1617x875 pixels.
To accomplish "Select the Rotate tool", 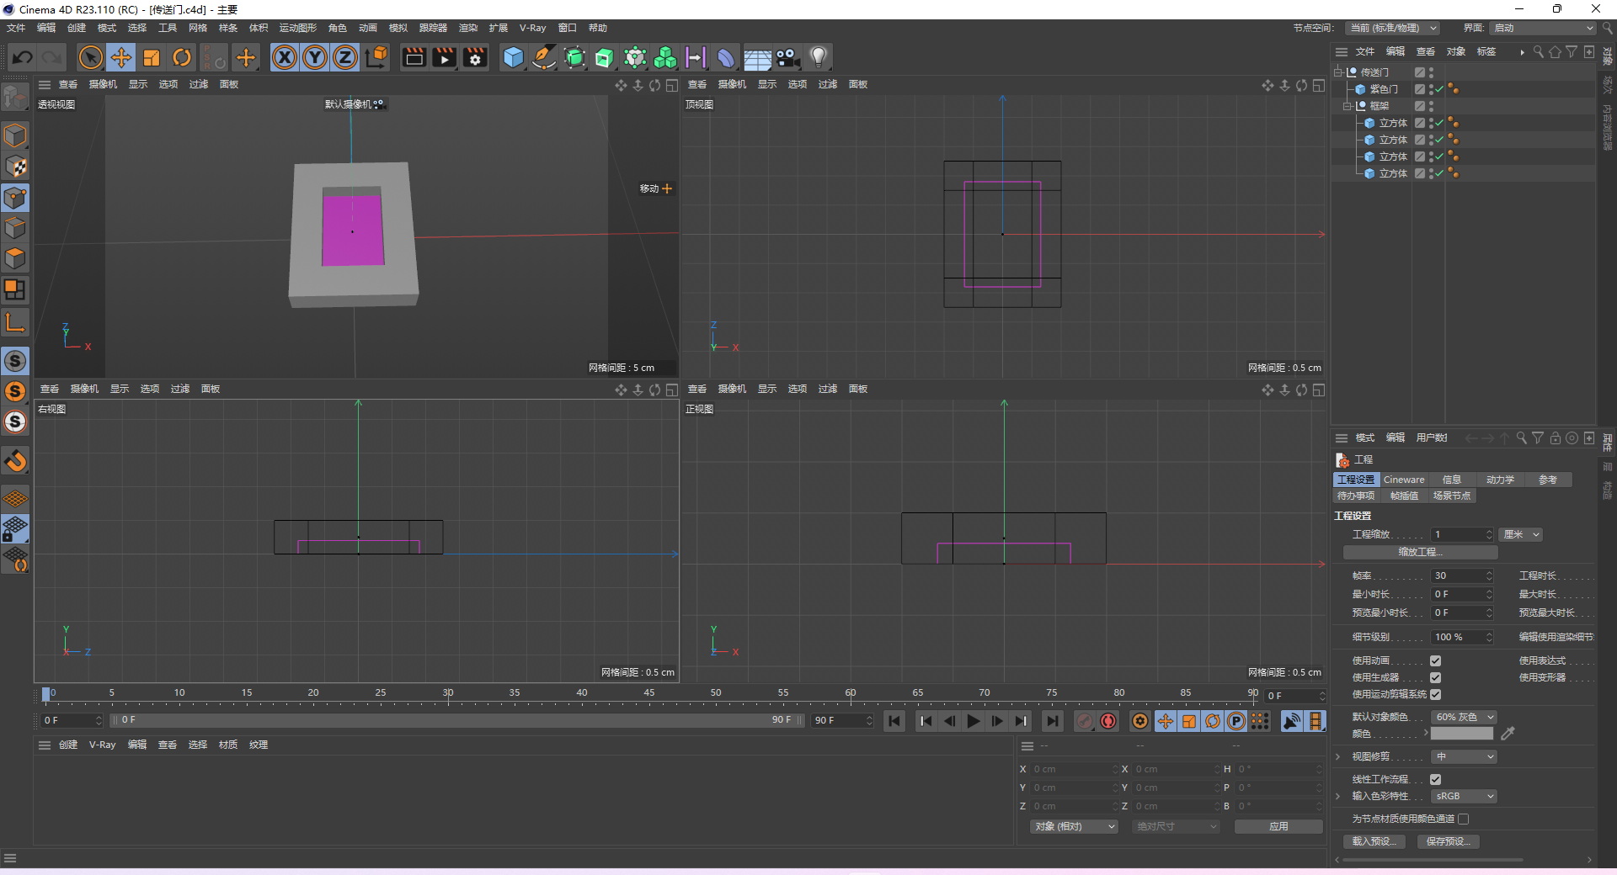I will tap(181, 57).
